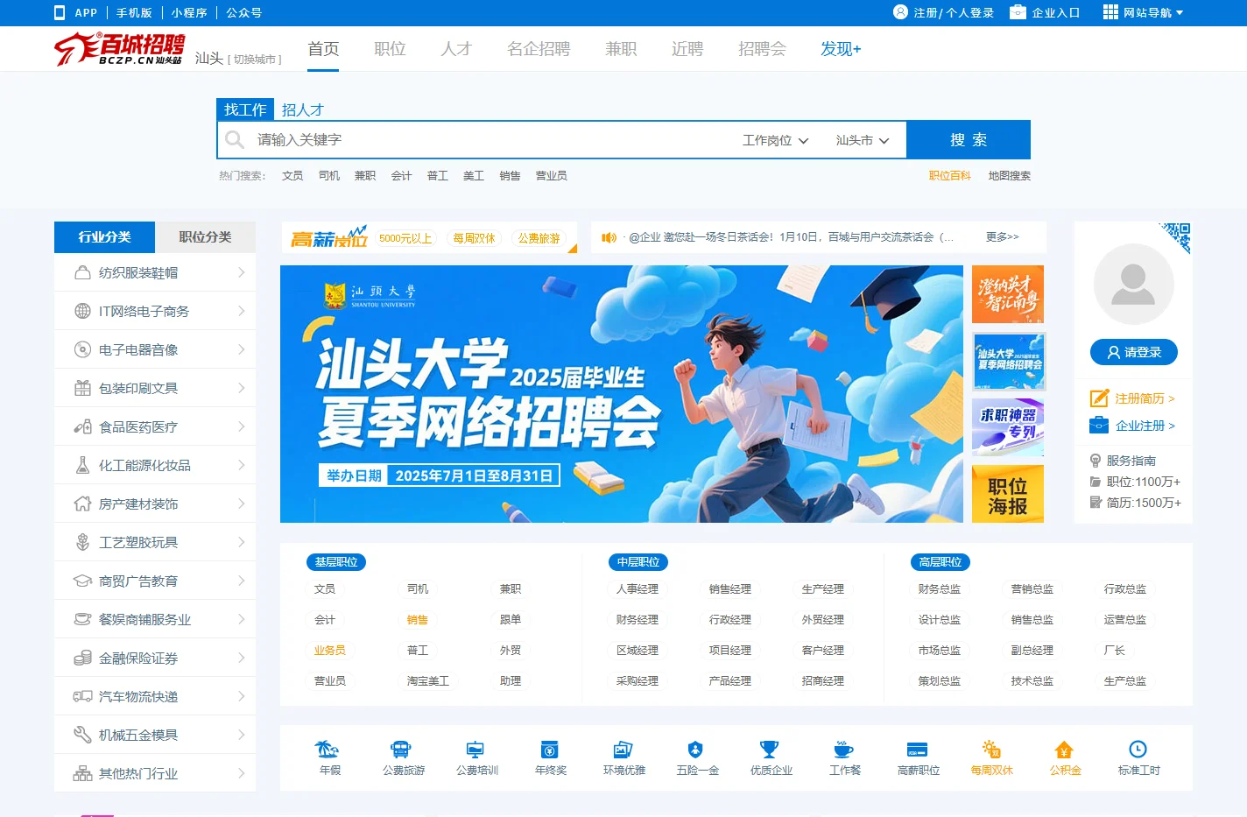This screenshot has height=817, width=1247.
Task: Open the 企业入口 header link
Action: (1055, 12)
